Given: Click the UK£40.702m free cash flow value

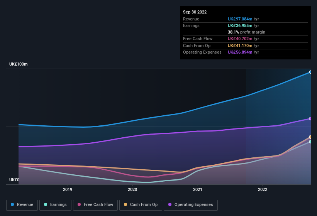Looking at the screenshot, I should point(240,39).
